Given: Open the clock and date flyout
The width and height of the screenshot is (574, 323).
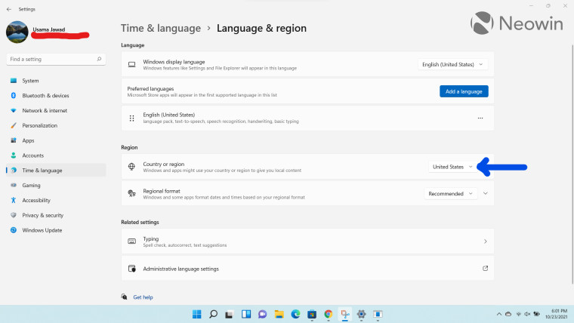Looking at the screenshot, I should (x=557, y=314).
